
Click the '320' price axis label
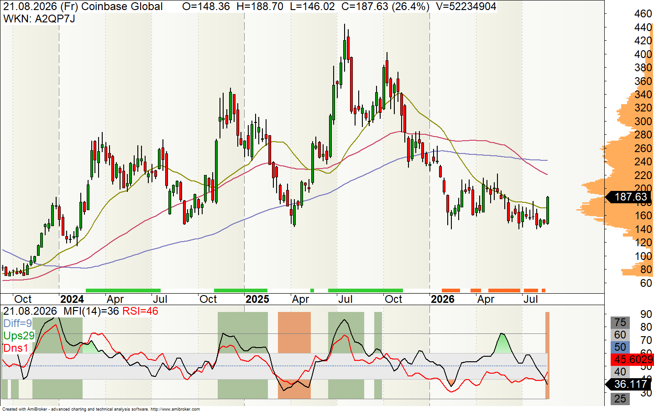tap(643, 108)
